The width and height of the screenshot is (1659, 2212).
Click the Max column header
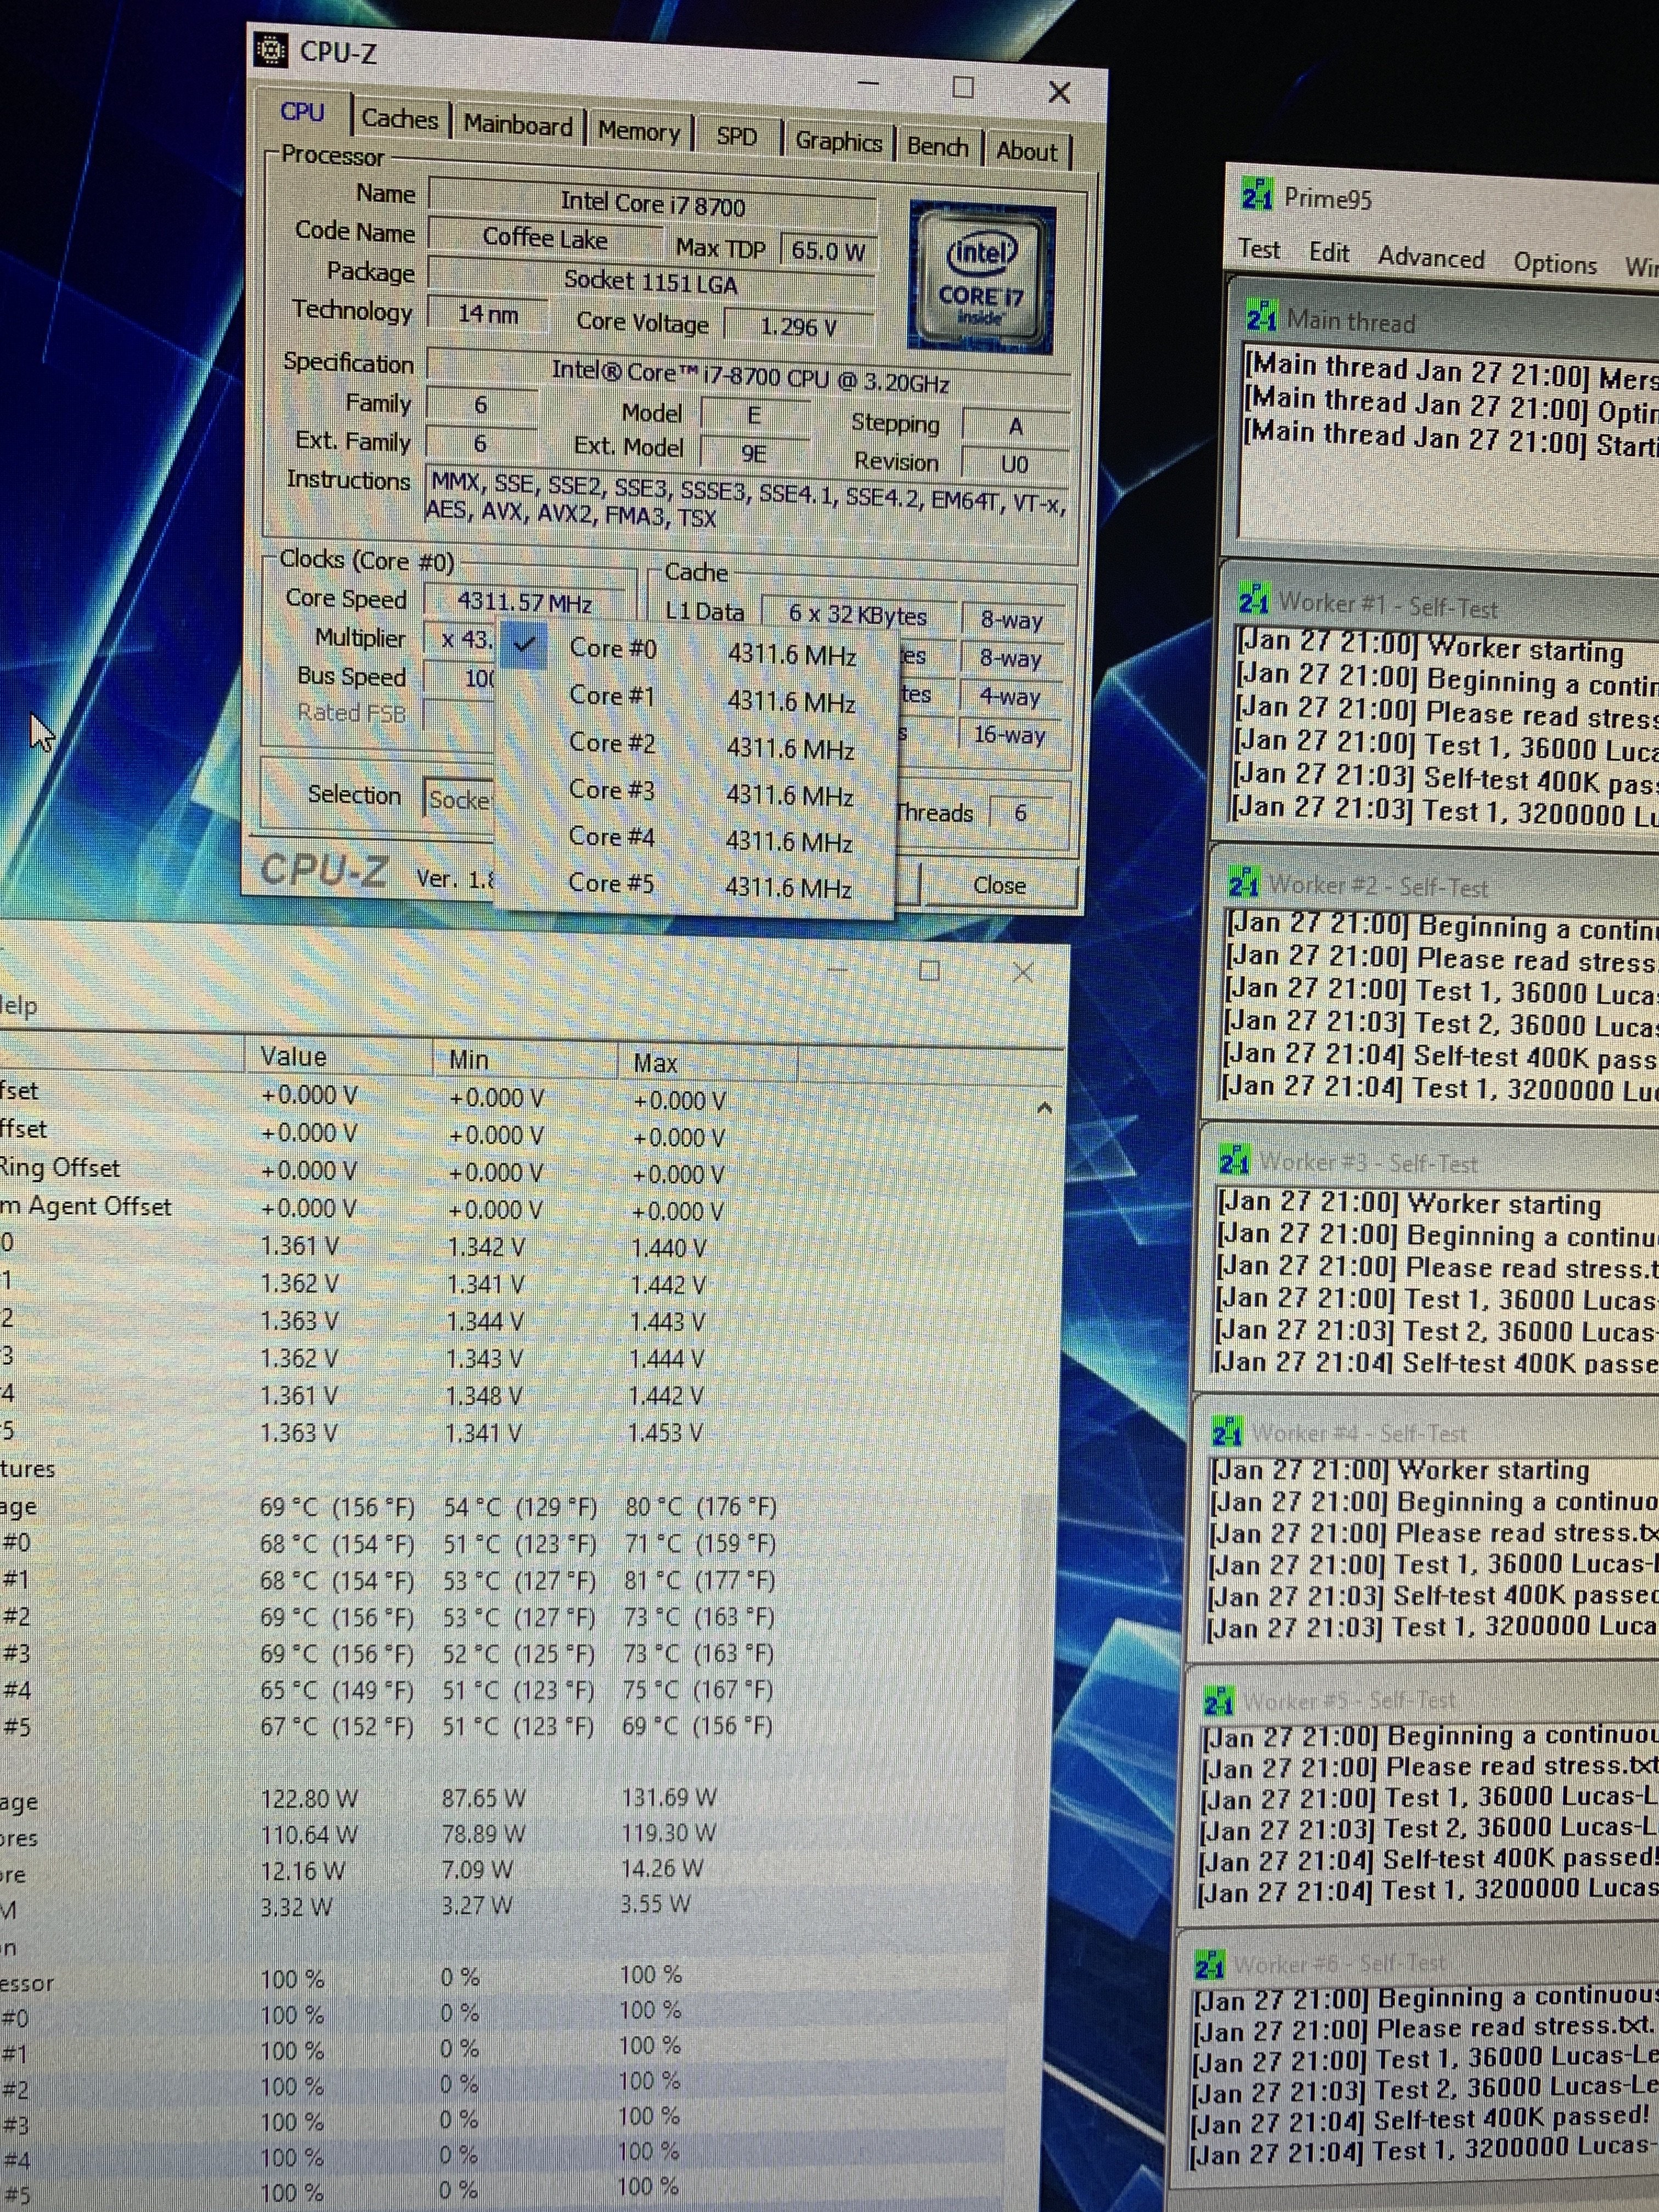(706, 1062)
